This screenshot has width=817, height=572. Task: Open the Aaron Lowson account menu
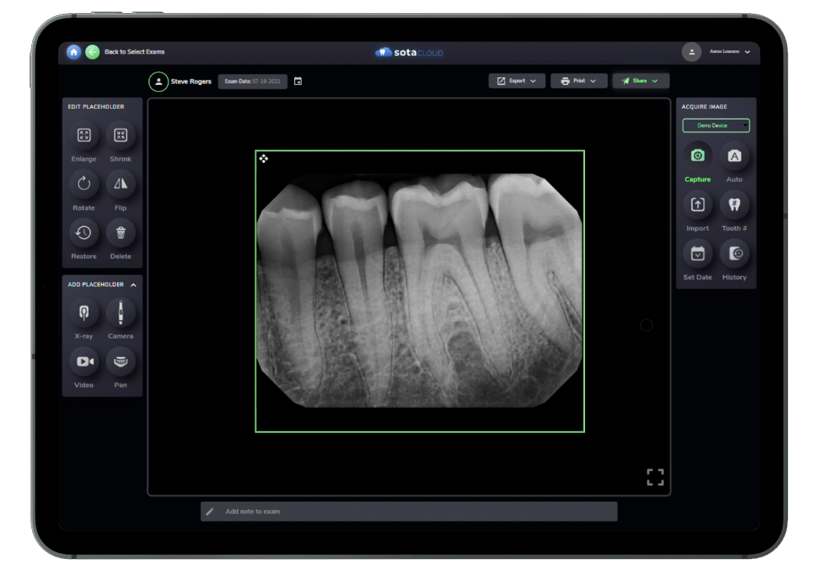726,52
